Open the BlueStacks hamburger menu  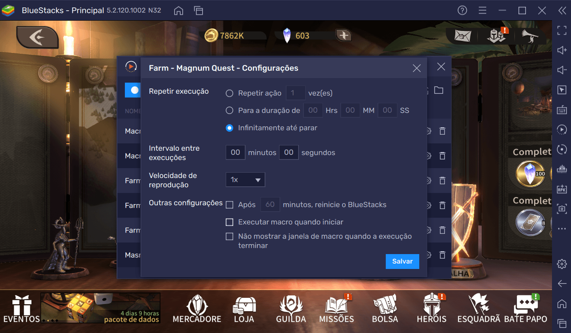482,10
